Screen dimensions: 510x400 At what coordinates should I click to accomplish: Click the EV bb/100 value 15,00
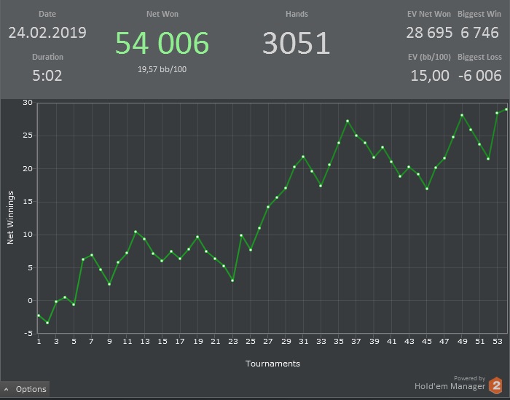point(430,76)
